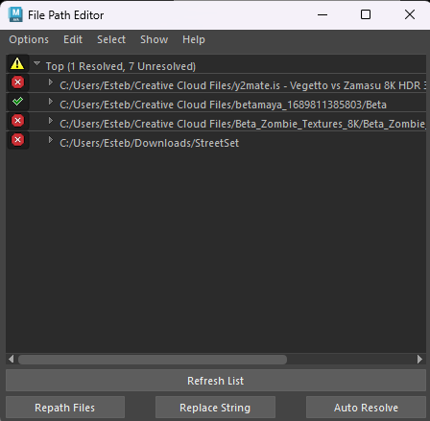Click the yellow warning icon beside Top
The image size is (430, 421).
click(17, 63)
